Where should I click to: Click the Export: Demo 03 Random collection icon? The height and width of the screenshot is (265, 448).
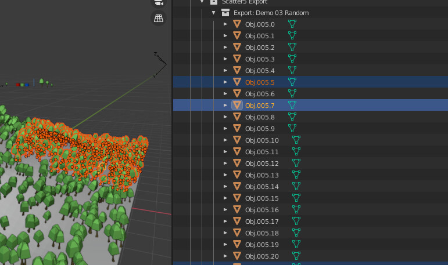225,13
